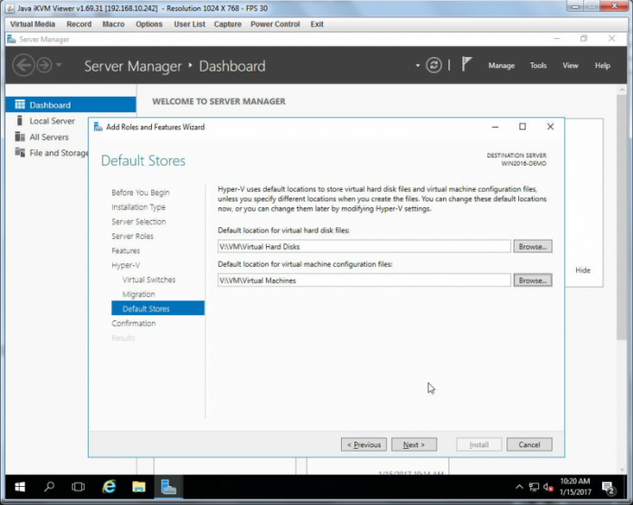
Task: Click the Previous button in wizard
Action: point(364,444)
